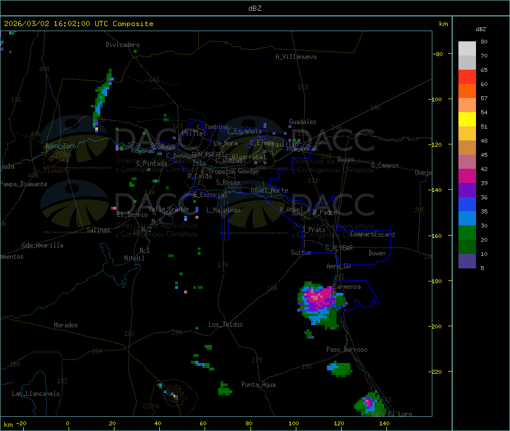
Task: Click the Guico map label
Action: (x=346, y=159)
